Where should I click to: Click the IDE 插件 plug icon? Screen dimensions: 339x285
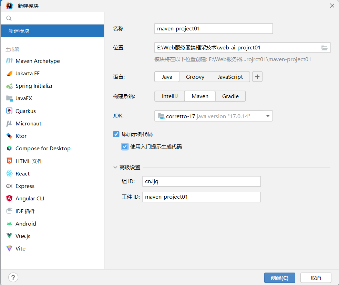tap(9, 211)
